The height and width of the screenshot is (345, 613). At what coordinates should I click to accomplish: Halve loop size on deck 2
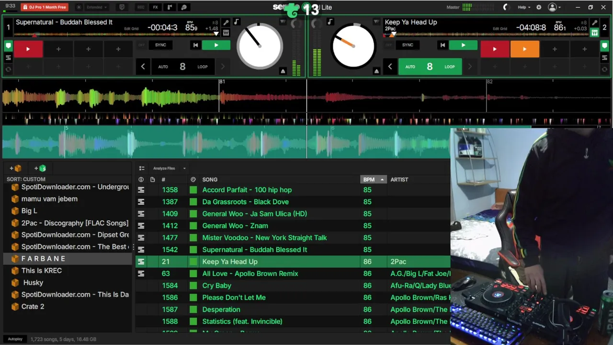[x=390, y=67]
